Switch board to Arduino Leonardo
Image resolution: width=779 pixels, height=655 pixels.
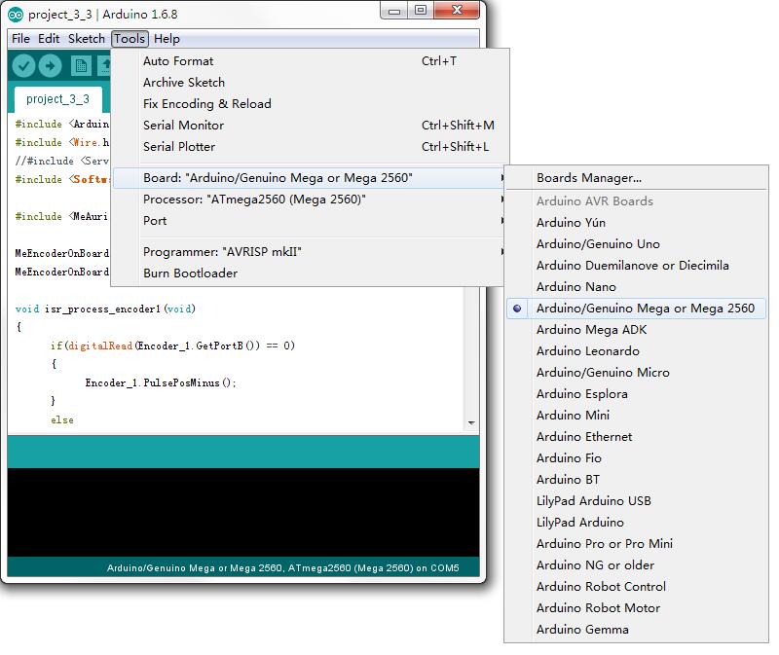pyautogui.click(x=587, y=351)
